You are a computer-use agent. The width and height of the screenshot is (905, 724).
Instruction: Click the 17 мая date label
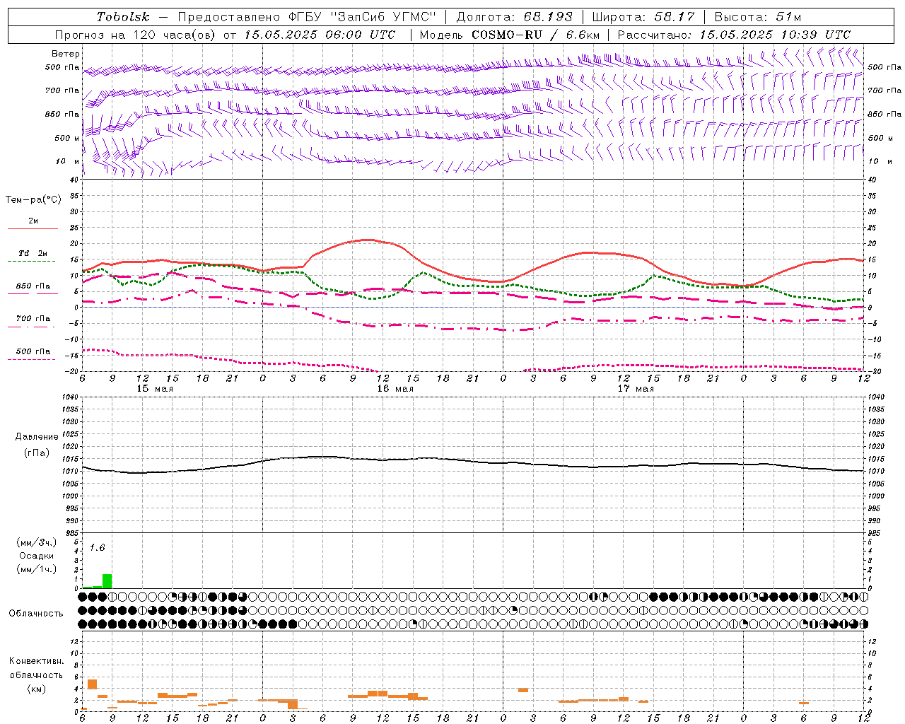(x=636, y=389)
